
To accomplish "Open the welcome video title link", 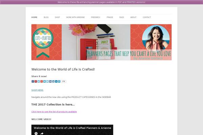I will pyautogui.click(x=72, y=128).
